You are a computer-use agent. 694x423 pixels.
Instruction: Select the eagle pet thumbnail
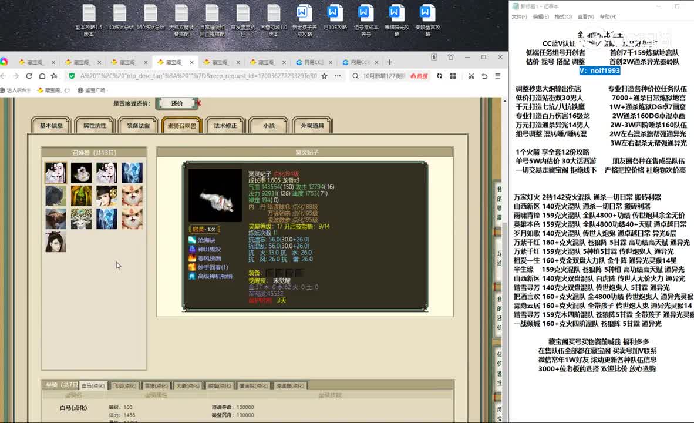(x=56, y=219)
